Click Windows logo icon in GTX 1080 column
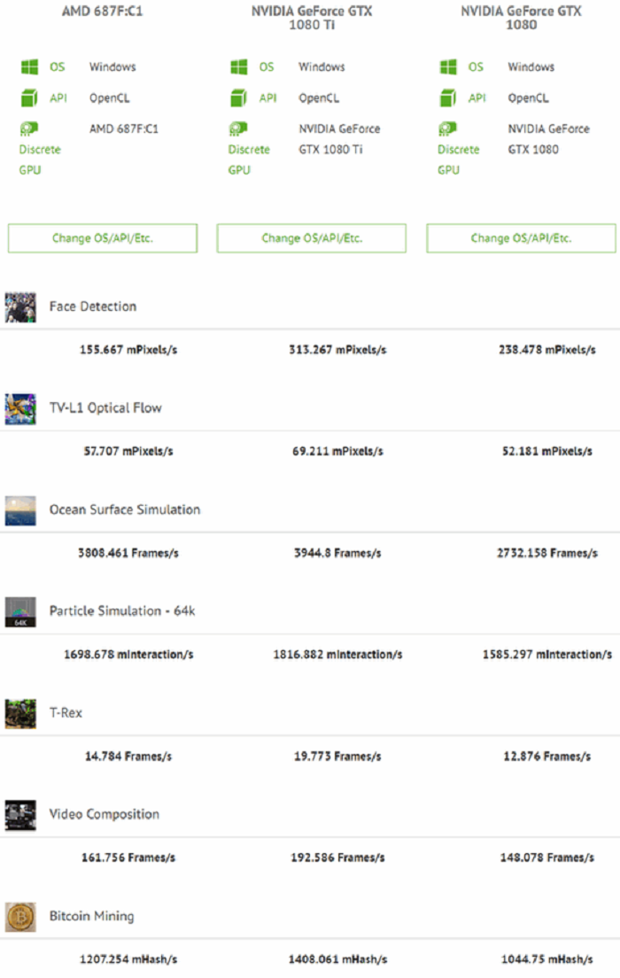Viewport: 620px width, 978px height. (x=448, y=66)
